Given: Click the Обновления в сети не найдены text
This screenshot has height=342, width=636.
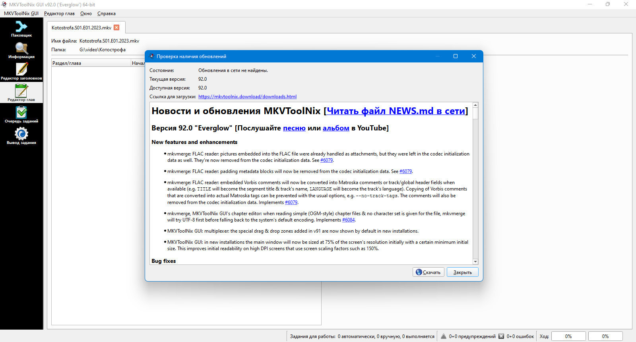Looking at the screenshot, I should pyautogui.click(x=233, y=70).
